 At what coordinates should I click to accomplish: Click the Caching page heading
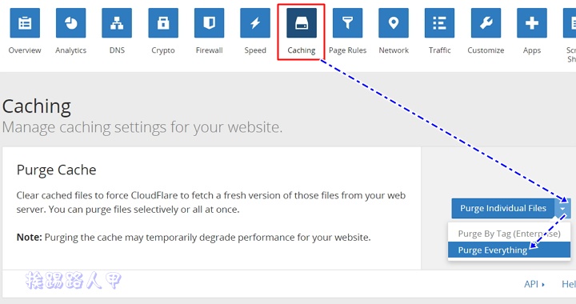37,107
